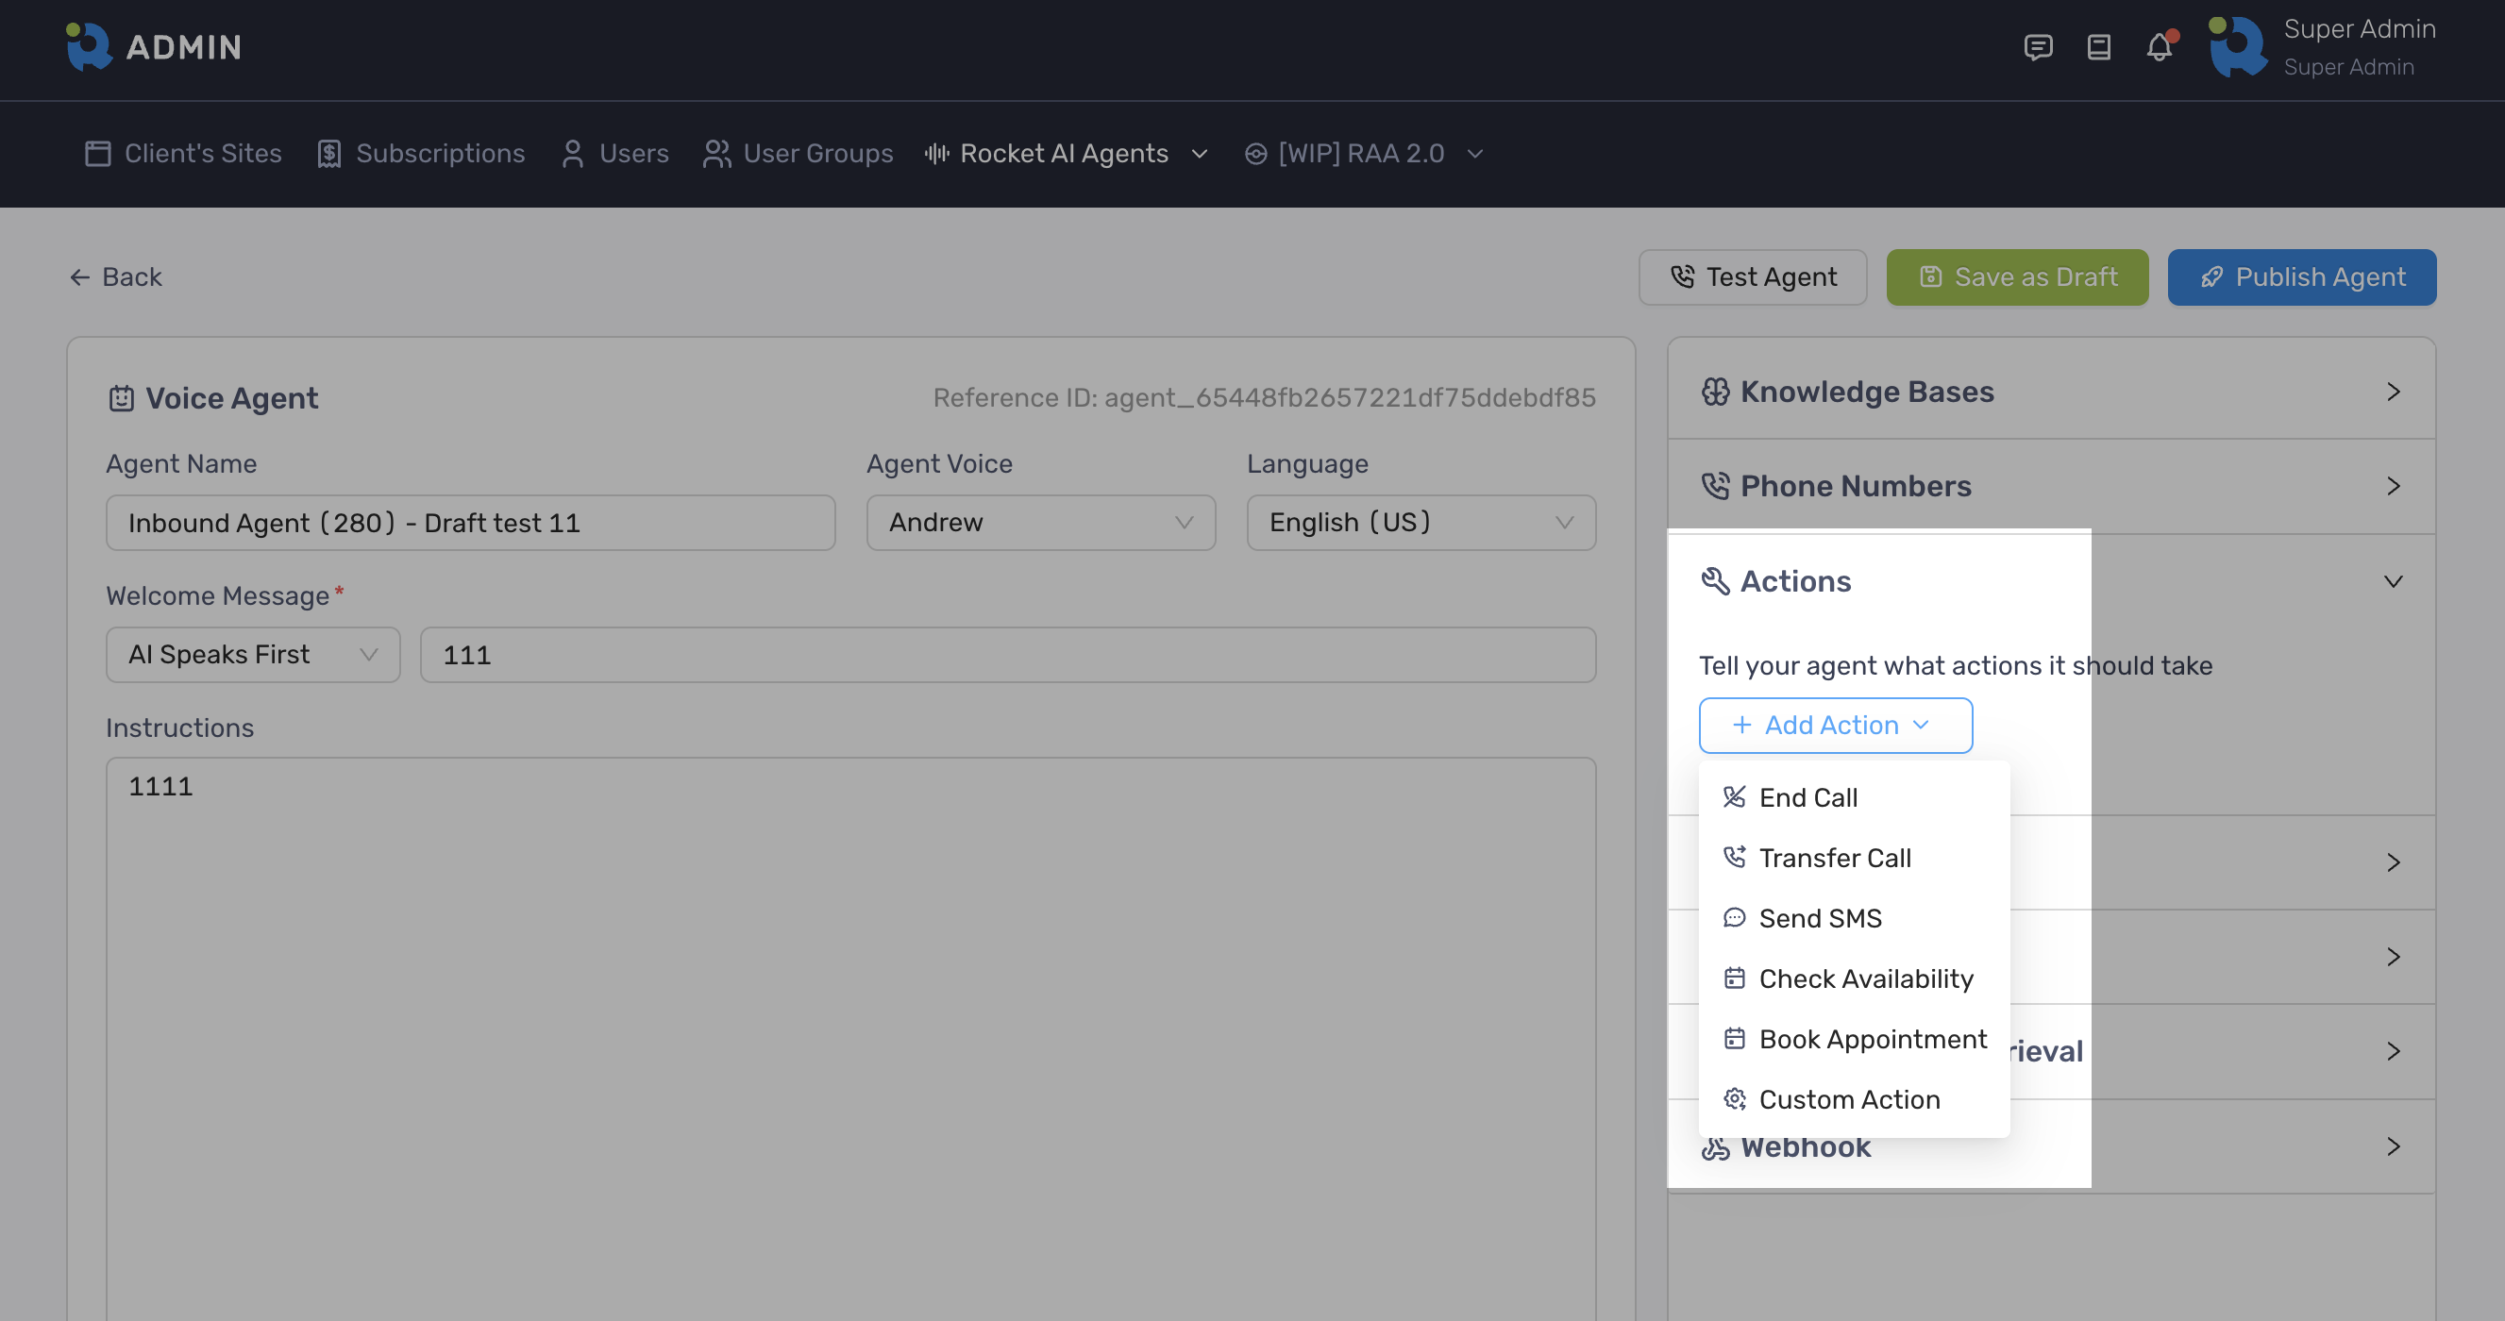Click the Publish Agent button
Image resolution: width=2505 pixels, height=1321 pixels.
click(x=2301, y=277)
